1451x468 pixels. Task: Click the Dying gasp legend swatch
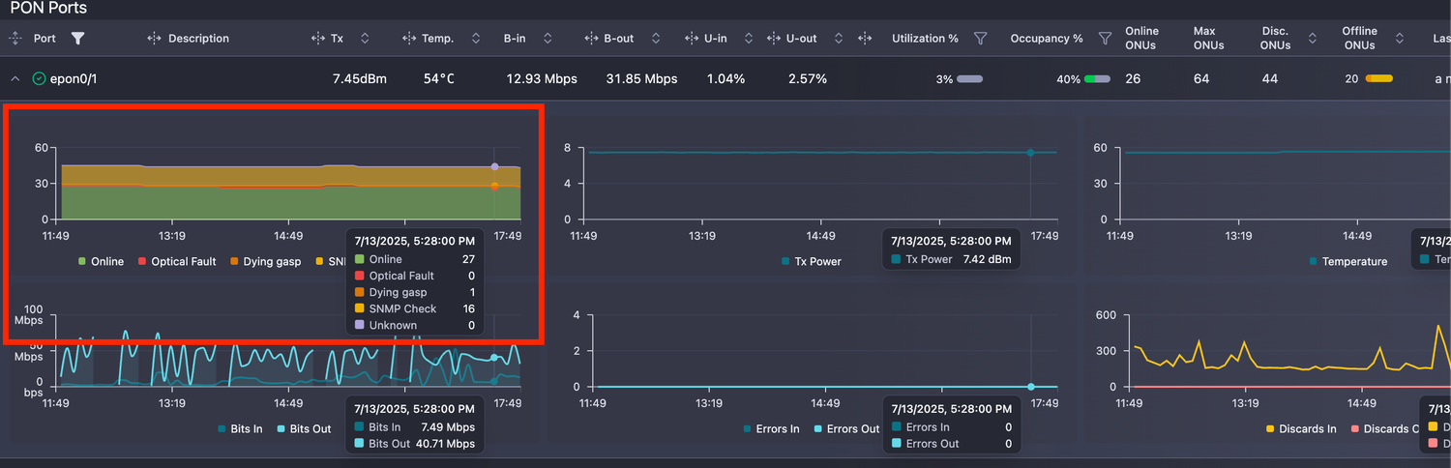pos(234,261)
